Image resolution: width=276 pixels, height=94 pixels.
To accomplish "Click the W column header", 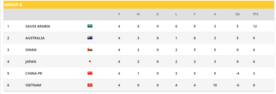I will pyautogui.click(x=138, y=14).
